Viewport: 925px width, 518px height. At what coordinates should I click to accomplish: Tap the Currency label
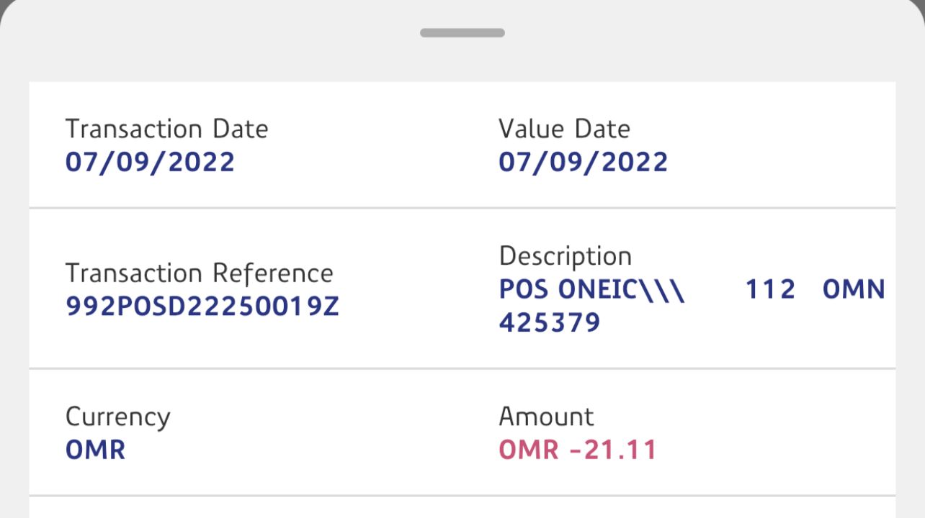tap(118, 417)
